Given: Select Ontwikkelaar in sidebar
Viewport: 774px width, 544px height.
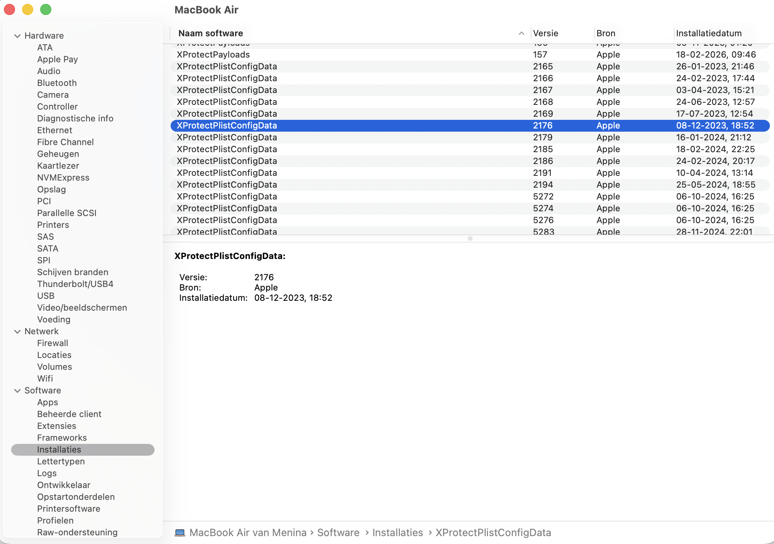Looking at the screenshot, I should [64, 485].
